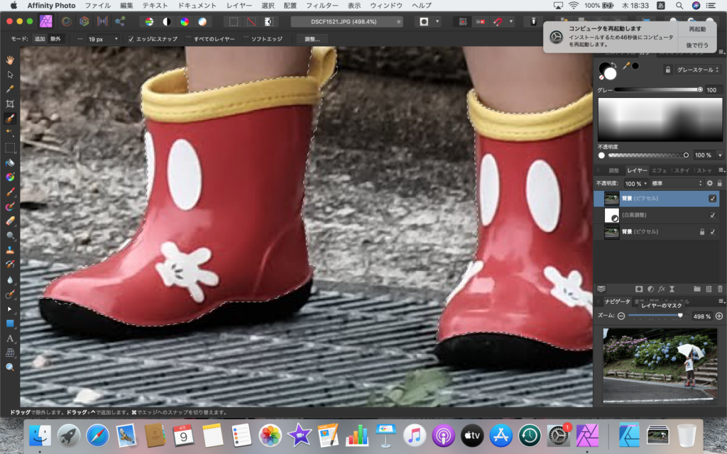Switch to the 調整 panel tab
727x454 pixels.
pos(614,170)
